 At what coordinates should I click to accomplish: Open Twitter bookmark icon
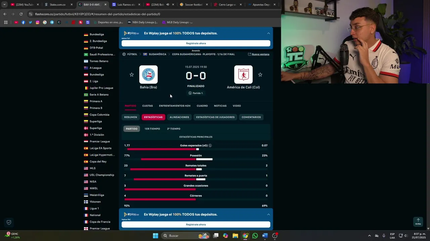(x=30, y=22)
